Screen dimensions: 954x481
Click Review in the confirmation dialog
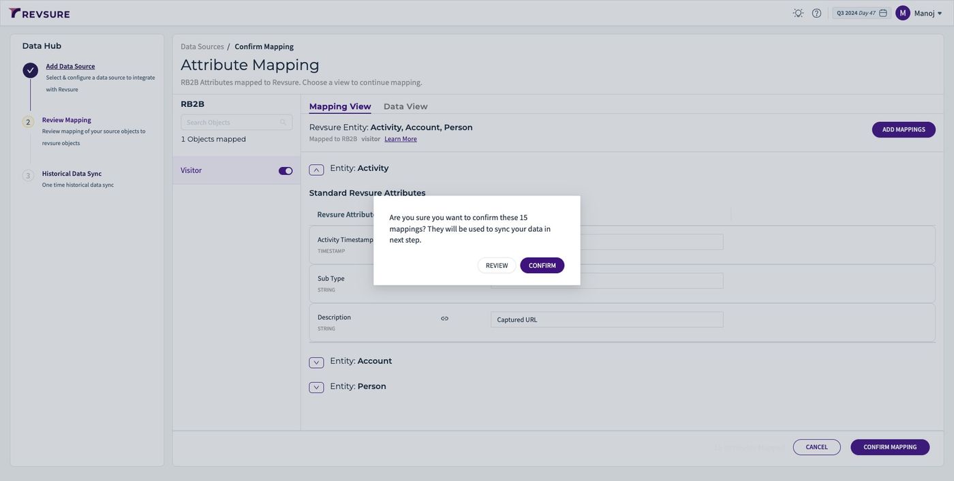click(497, 266)
